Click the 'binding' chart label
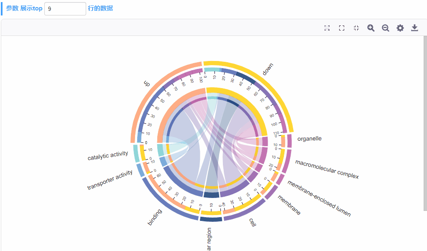This screenshot has height=251, width=427. [155, 217]
